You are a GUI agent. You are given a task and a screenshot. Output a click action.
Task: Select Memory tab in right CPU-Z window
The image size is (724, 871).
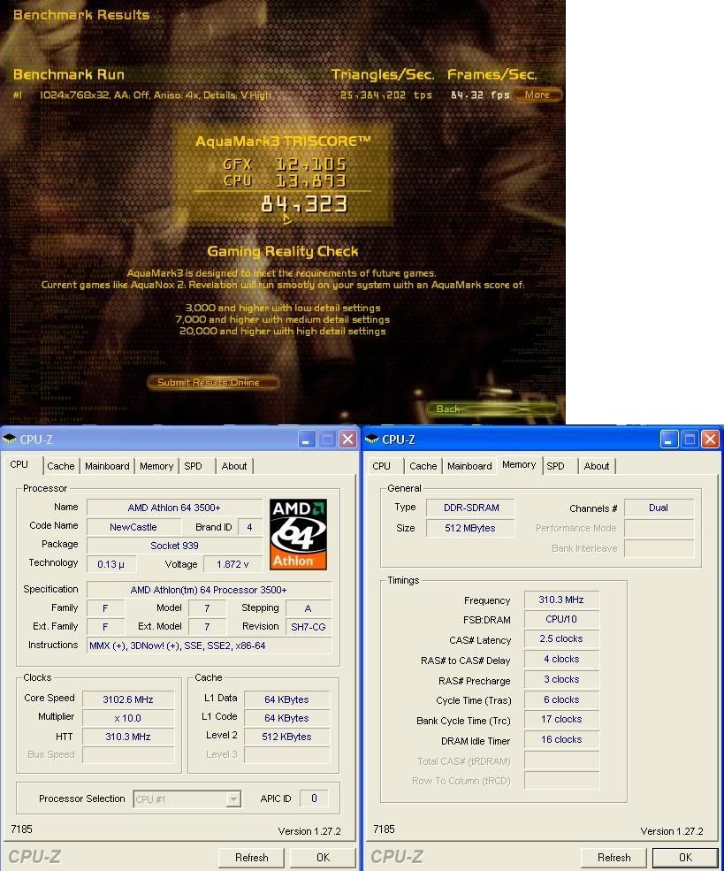tap(519, 464)
